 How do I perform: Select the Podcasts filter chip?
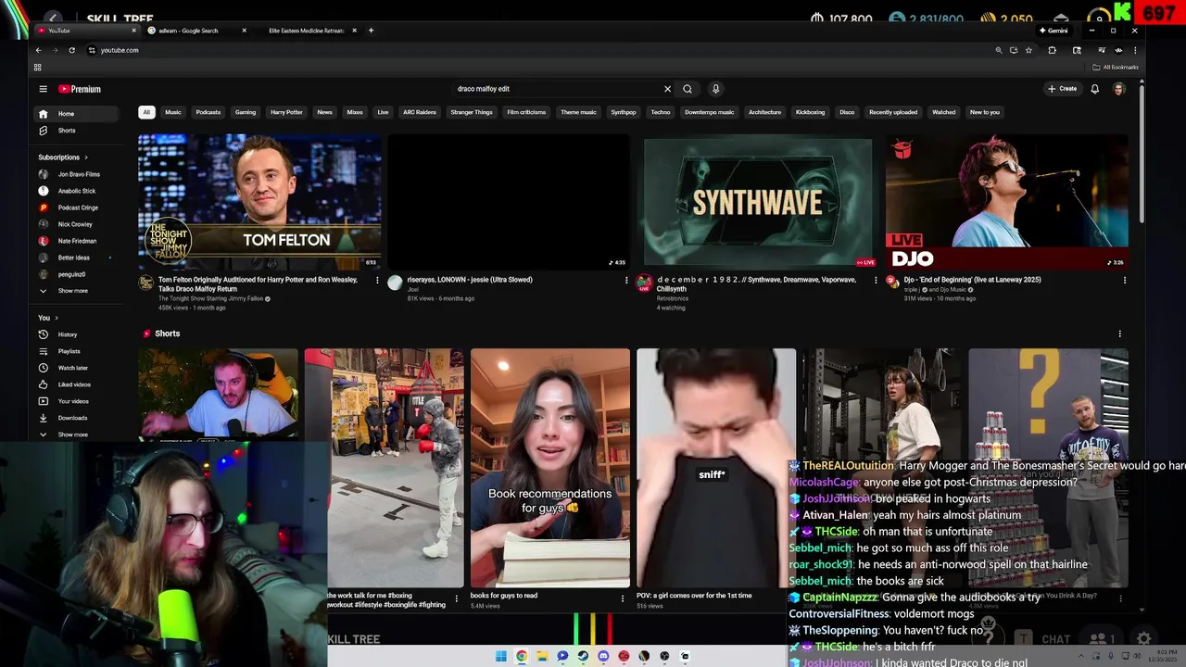pyautogui.click(x=208, y=112)
